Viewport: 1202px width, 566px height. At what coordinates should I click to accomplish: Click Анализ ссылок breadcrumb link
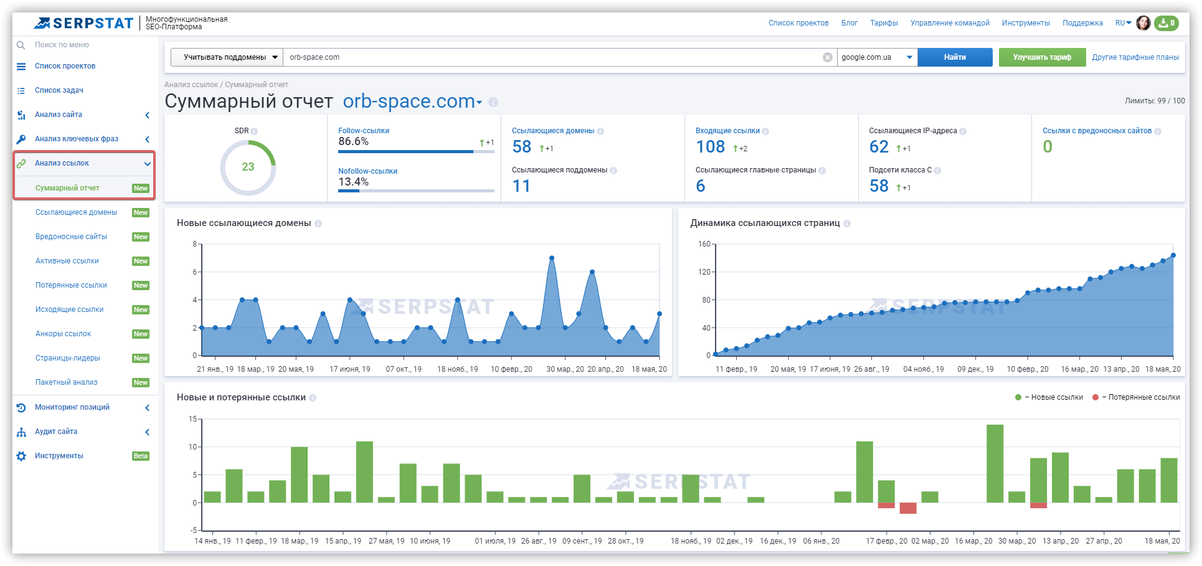191,85
